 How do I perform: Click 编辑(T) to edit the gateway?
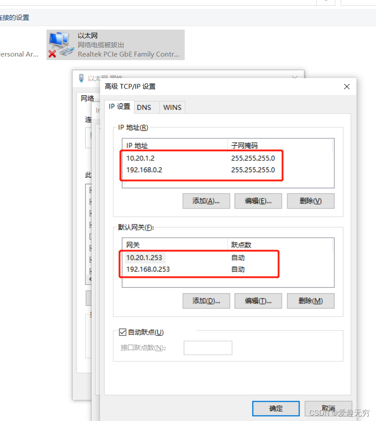pyautogui.click(x=258, y=301)
